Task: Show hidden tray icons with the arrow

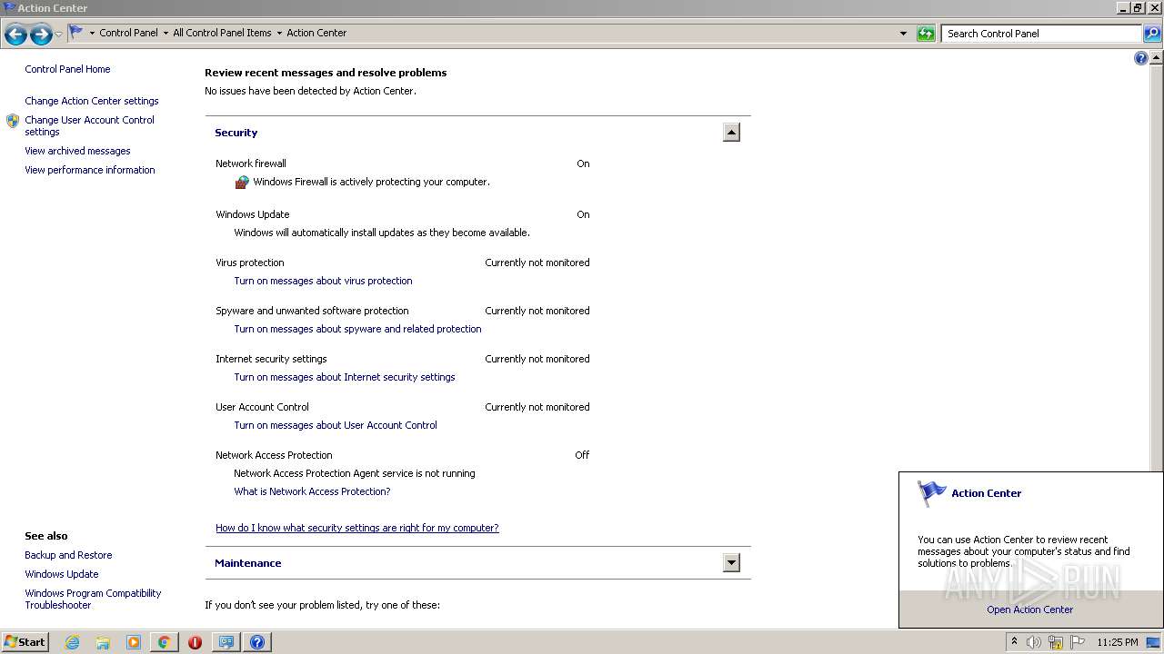Action: [x=1014, y=642]
